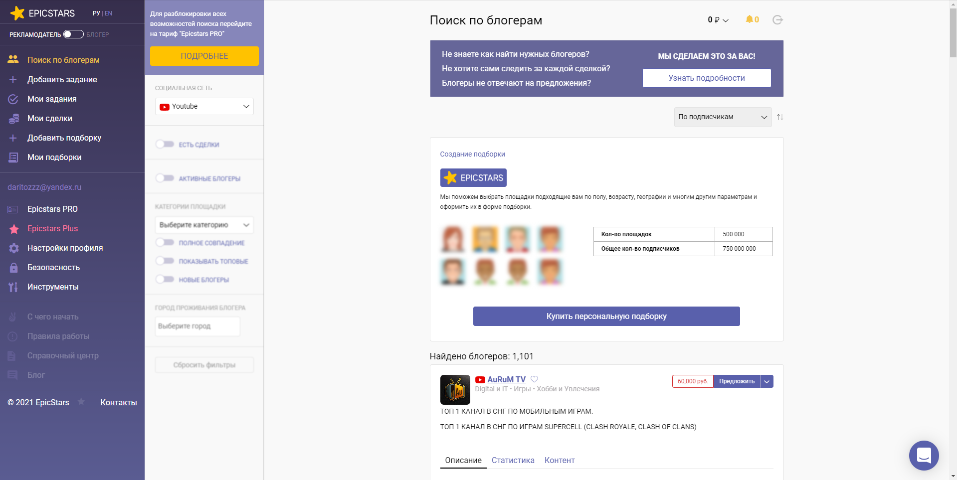Open the AuRuM TV channel link
This screenshot has height=480, width=957.
coord(506,380)
